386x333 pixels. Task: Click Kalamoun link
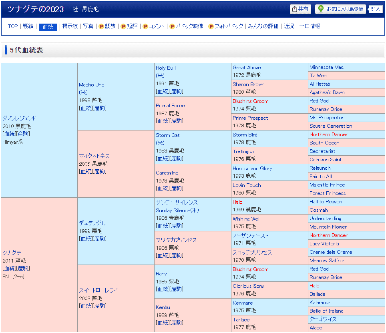pos(320,303)
